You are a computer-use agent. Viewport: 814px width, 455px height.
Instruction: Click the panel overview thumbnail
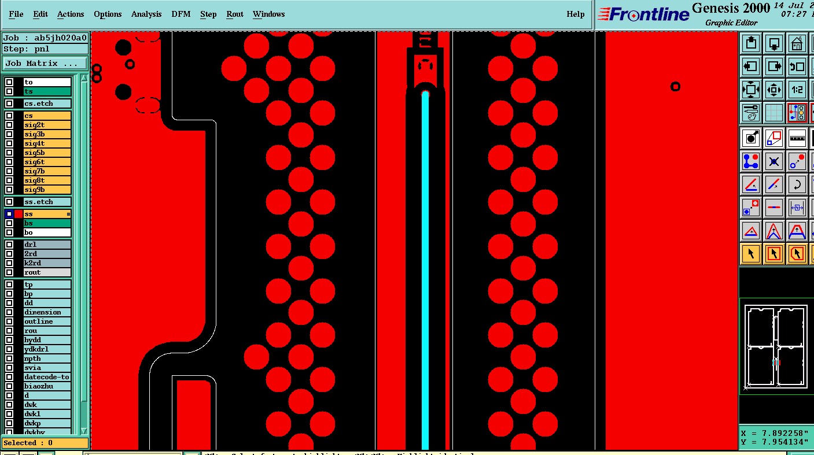point(776,347)
